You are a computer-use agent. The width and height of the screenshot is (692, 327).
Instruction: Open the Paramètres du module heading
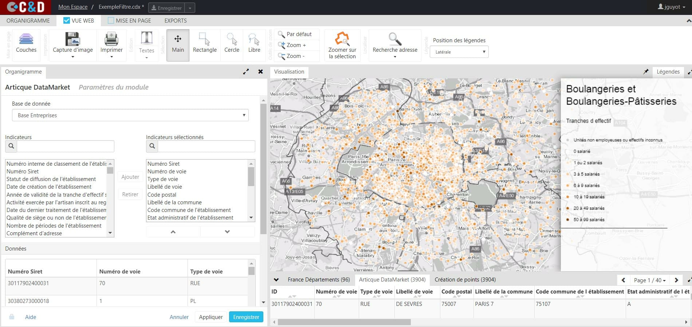pyautogui.click(x=114, y=87)
